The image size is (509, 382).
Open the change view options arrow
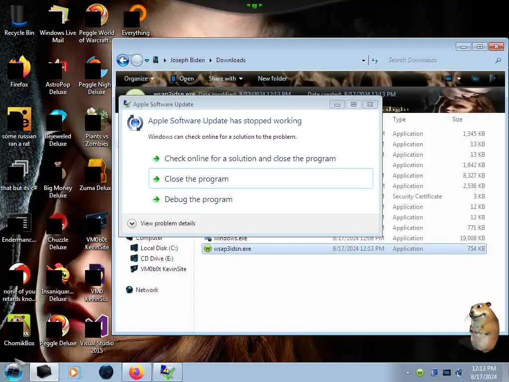[x=459, y=78]
